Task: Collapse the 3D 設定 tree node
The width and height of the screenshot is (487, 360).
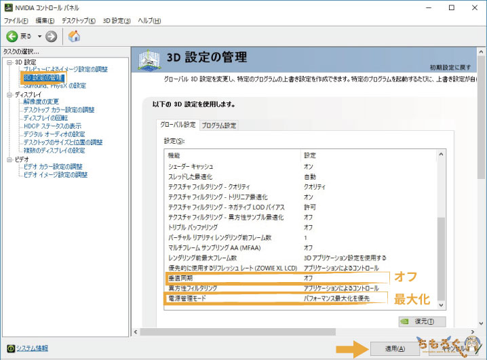Action: pyautogui.click(x=9, y=62)
